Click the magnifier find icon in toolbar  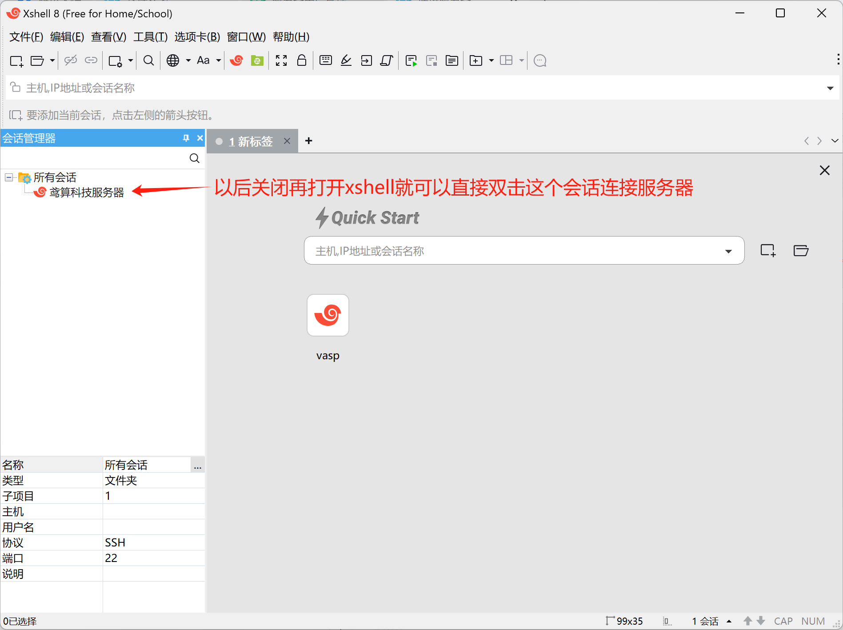[148, 60]
